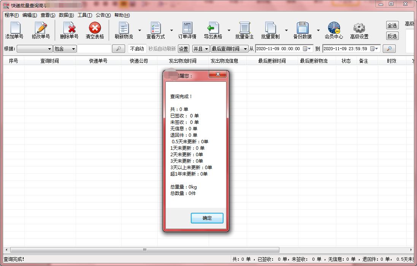Screen dimensions: 417x266
Task: Click the 设置 refresh settings button
Action: 183,49
